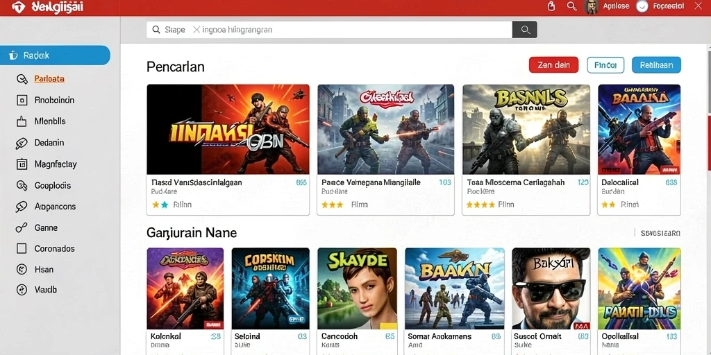Screen dimensions: 711x355
Task: Open the Fopredol link in the header
Action: click(x=669, y=6)
